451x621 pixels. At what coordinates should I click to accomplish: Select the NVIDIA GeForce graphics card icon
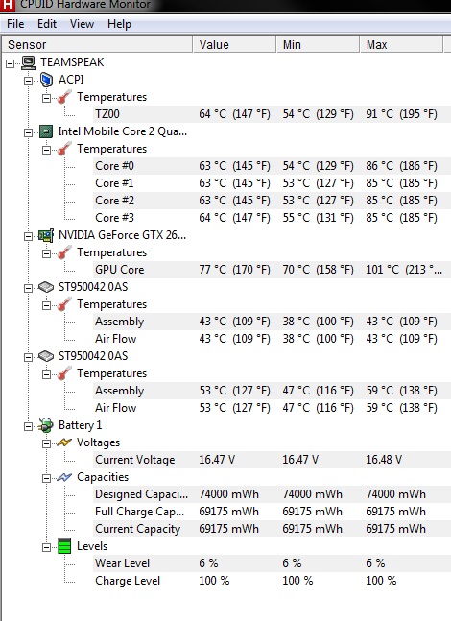46,235
